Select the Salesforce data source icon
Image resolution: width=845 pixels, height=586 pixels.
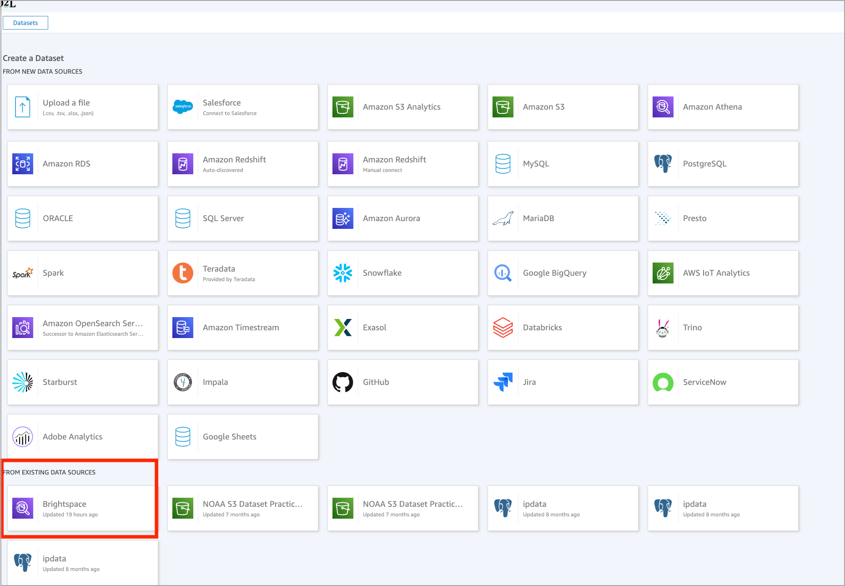(x=183, y=107)
